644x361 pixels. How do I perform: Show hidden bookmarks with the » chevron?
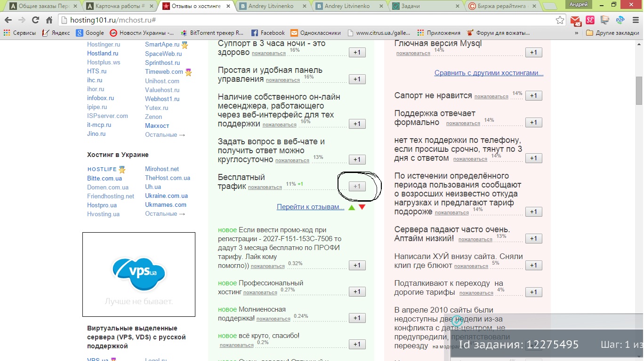click(577, 33)
